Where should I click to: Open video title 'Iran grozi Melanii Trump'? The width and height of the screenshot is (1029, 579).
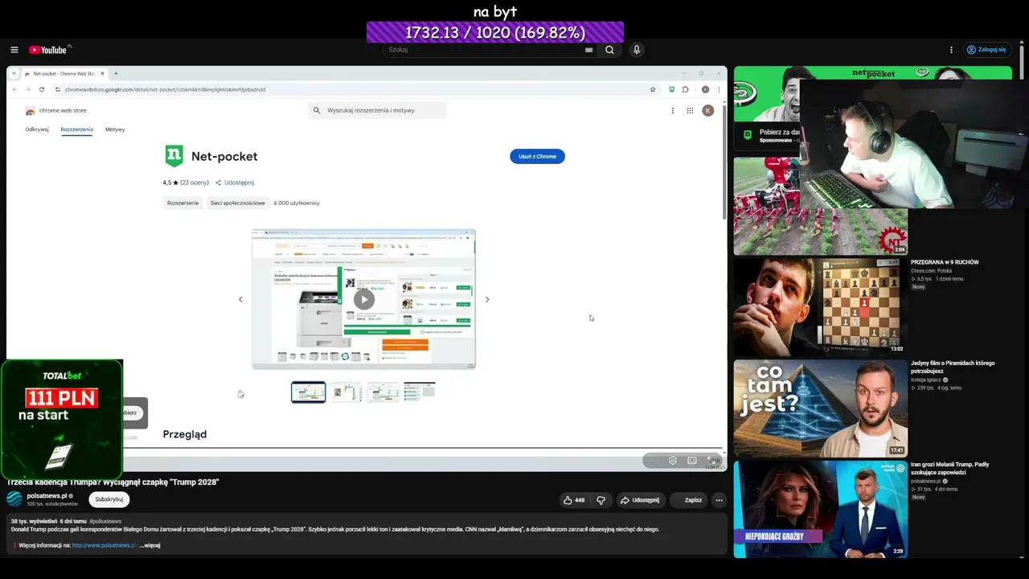point(950,468)
